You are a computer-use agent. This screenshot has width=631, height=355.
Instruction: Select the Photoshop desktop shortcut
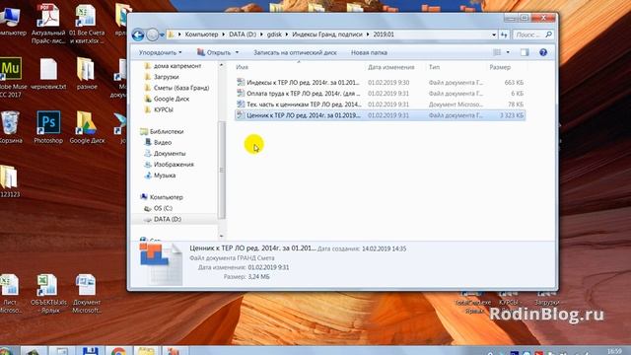[x=48, y=127]
